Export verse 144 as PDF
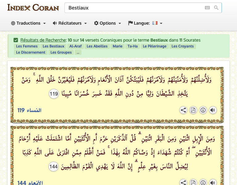 [193, 183]
